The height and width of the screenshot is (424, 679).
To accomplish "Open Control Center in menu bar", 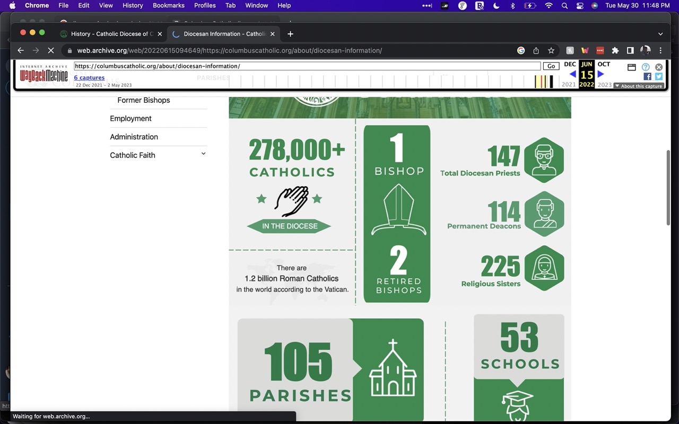I will click(579, 5).
